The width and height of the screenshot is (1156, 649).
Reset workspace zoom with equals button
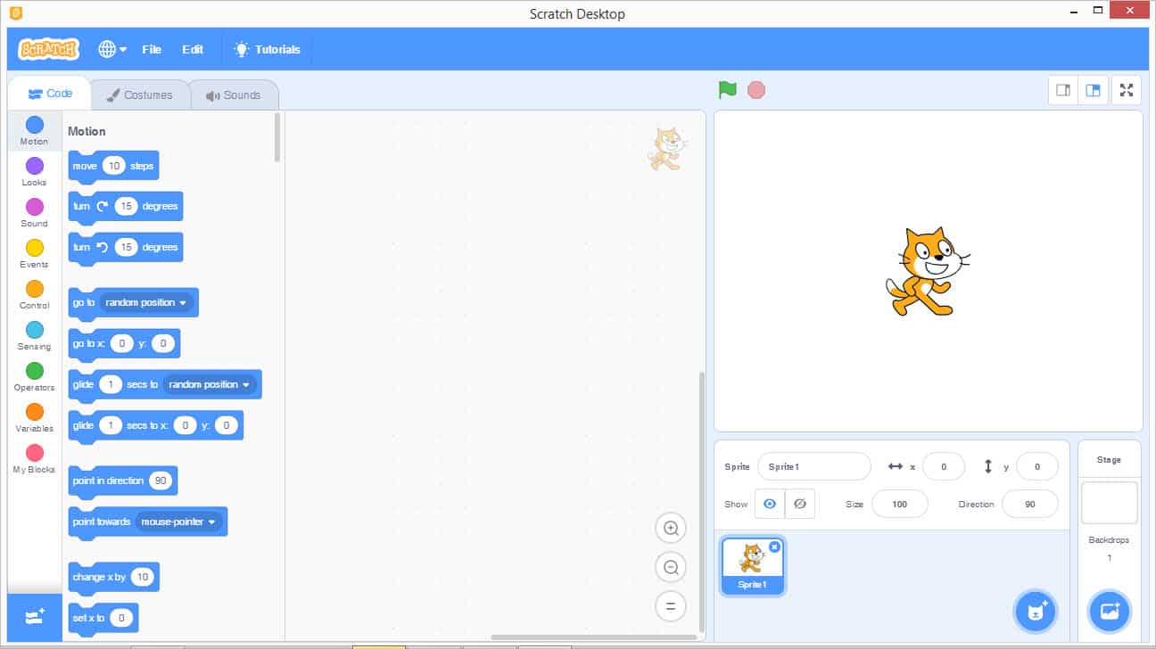[x=671, y=606]
